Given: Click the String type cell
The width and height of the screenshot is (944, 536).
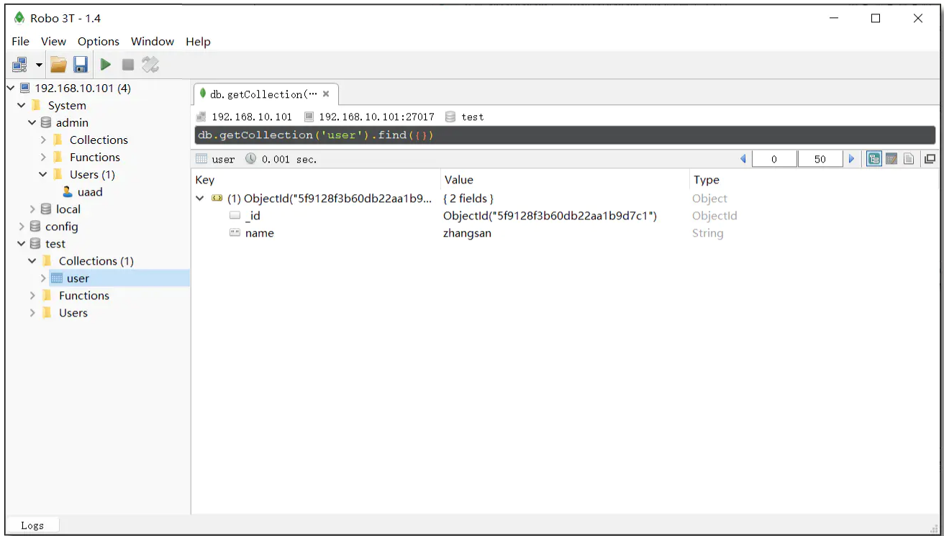Looking at the screenshot, I should pos(707,233).
